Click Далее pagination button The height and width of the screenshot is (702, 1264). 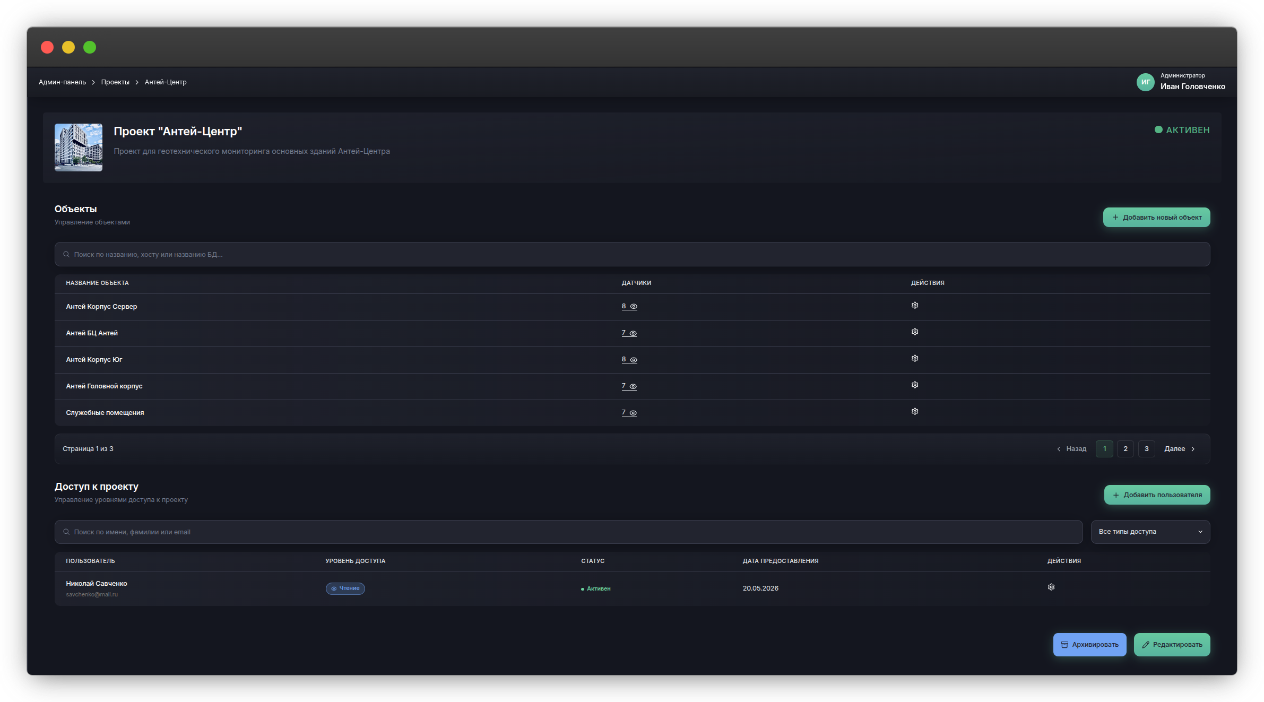point(1180,449)
